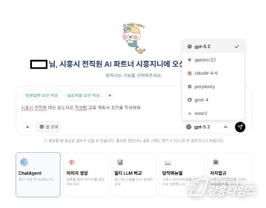Click the multi LLM comparison chart icon
The image size is (266, 208).
(120, 162)
